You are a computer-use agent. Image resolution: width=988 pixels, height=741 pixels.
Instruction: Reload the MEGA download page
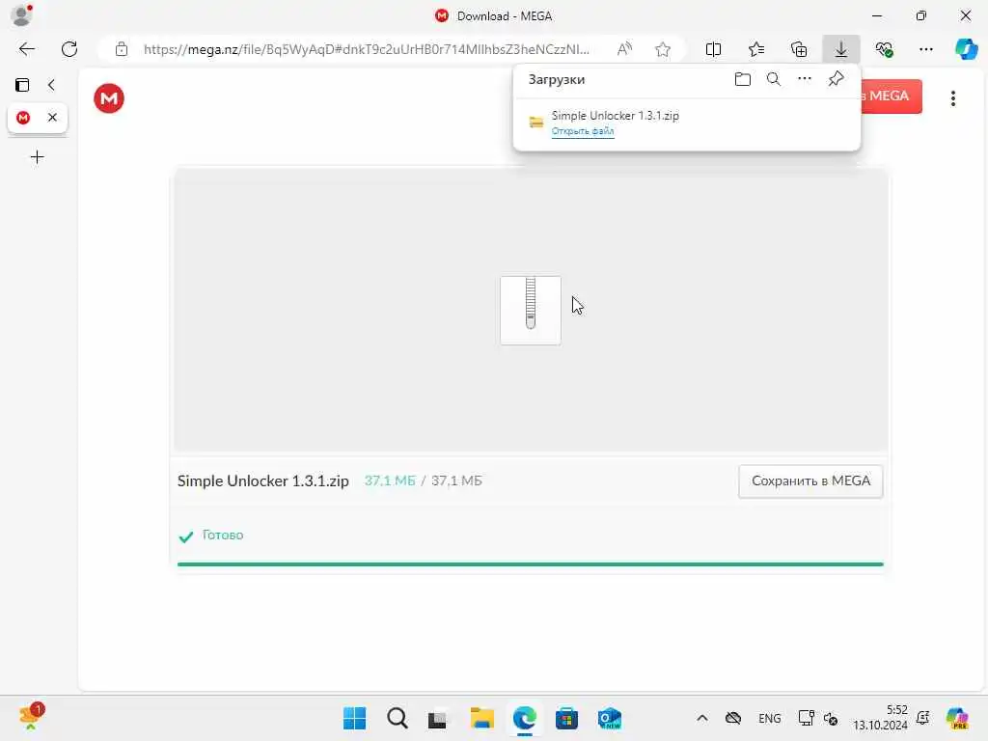coord(69,49)
